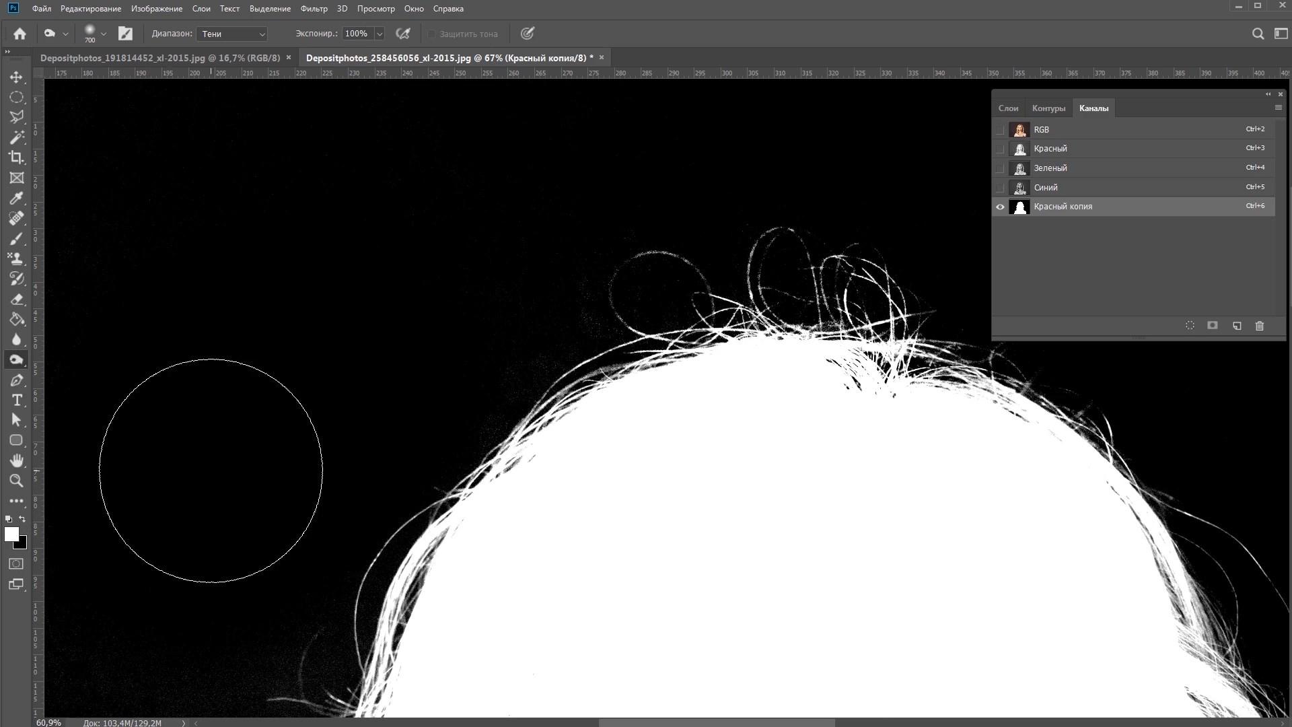Switch to the Слои tab
Viewport: 1292px width, 727px height.
pos(1007,108)
